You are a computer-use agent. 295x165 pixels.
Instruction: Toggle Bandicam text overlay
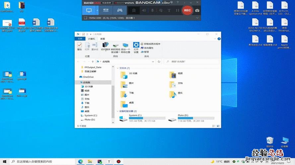click(x=169, y=11)
